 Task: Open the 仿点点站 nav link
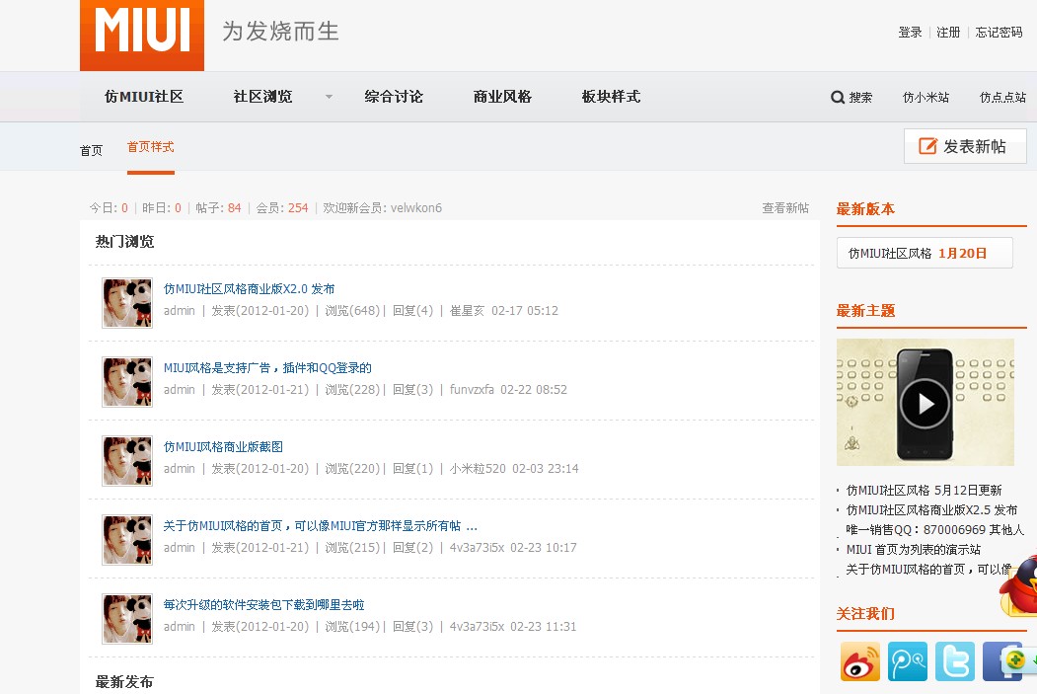point(1002,98)
